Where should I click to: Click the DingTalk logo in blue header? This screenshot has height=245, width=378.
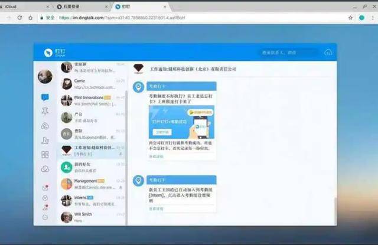tap(50, 53)
